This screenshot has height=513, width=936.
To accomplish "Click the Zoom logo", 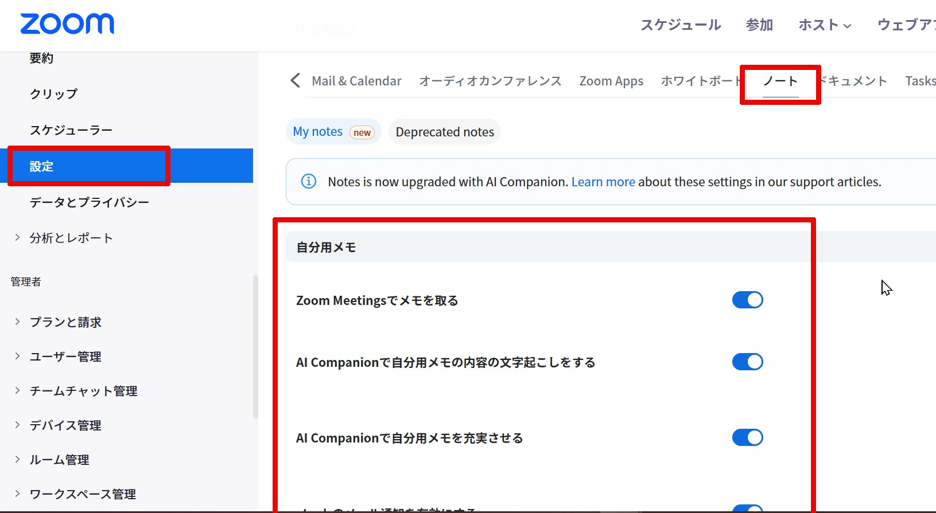I will (67, 24).
